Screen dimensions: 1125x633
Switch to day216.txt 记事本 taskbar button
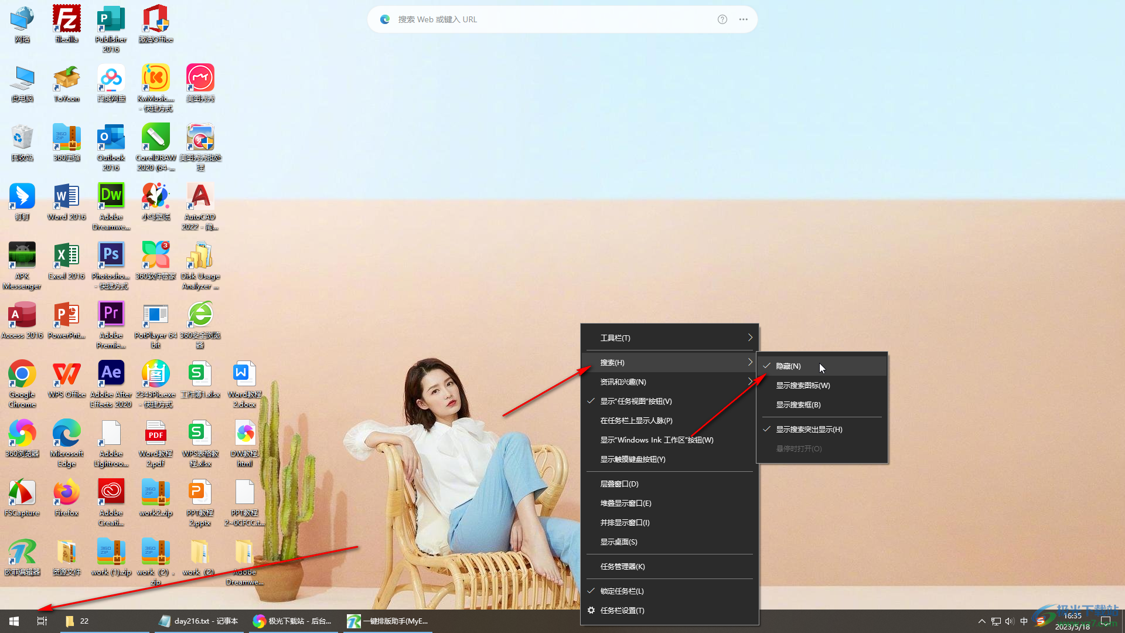point(199,621)
